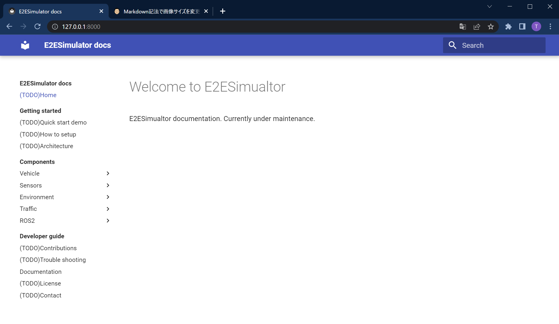The width and height of the screenshot is (559, 324).
Task: Switch to the Markdown記法 tab
Action: coord(161,11)
